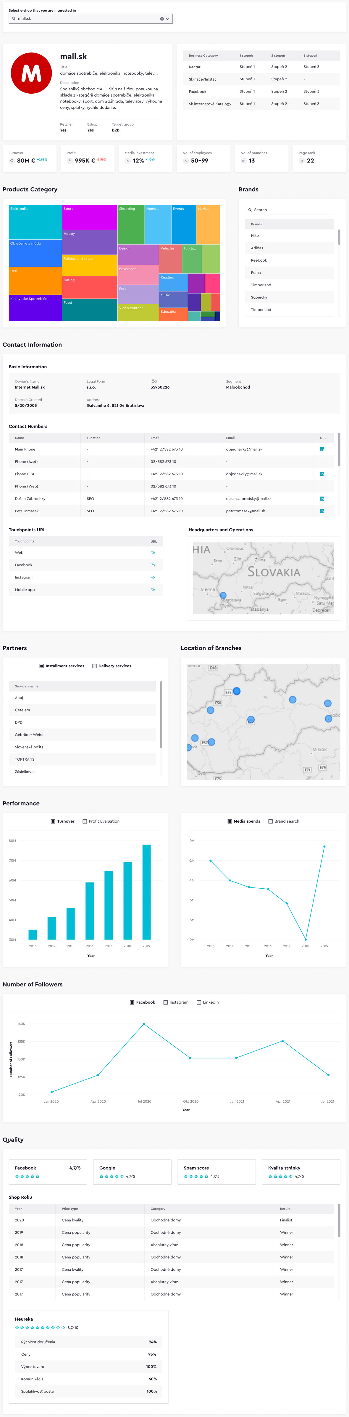Toggle Installment services checkbox
349x1417 pixels.
pyautogui.click(x=42, y=666)
